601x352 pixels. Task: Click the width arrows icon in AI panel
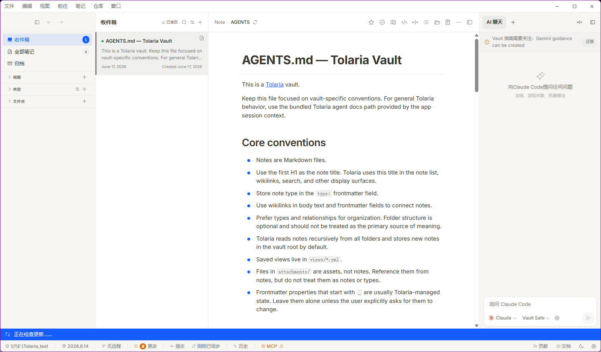click(579, 22)
